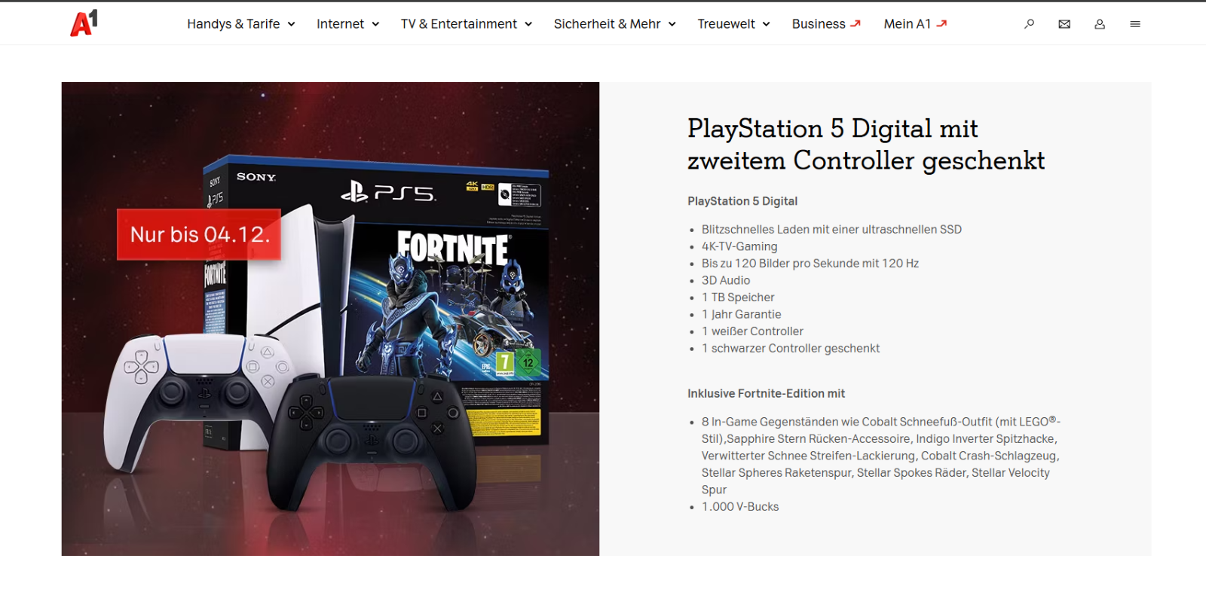Click the PlayStation 5 Fortnite bundle image
Image resolution: width=1206 pixels, height=592 pixels.
[x=330, y=319]
